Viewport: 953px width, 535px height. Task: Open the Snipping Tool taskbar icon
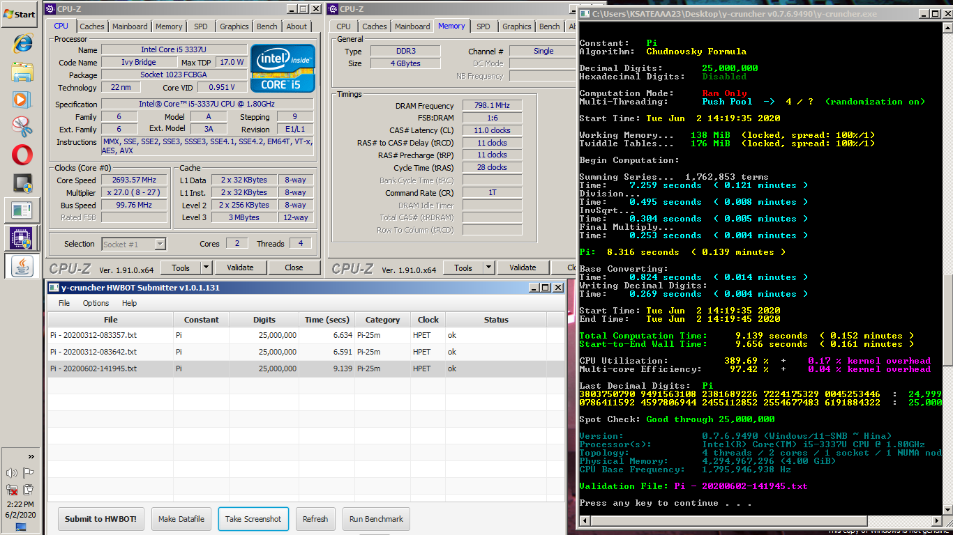(x=22, y=127)
